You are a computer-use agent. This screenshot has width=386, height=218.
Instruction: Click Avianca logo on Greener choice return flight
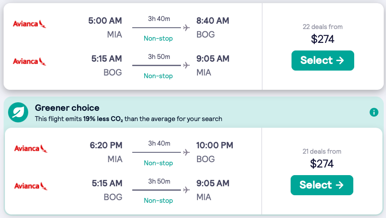click(30, 186)
